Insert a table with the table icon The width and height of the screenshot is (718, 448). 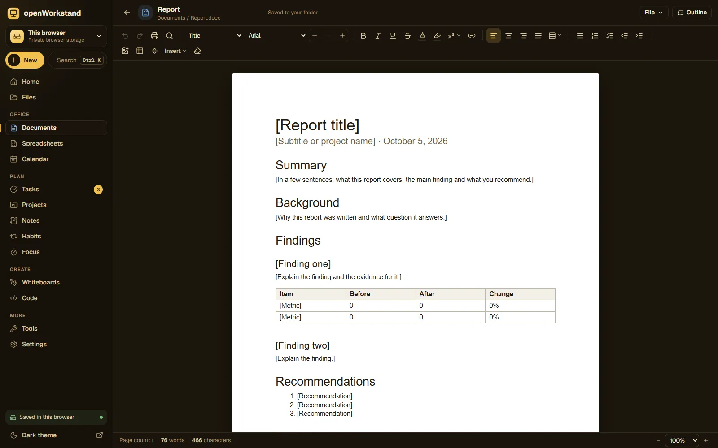[x=140, y=51]
